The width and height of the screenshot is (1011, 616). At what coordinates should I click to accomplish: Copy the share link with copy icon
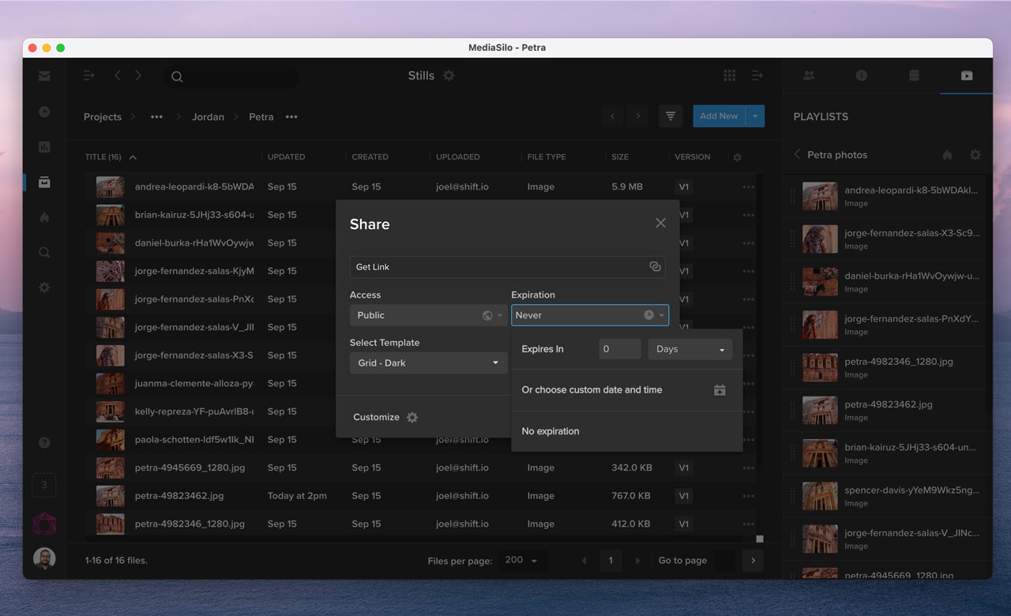(655, 267)
